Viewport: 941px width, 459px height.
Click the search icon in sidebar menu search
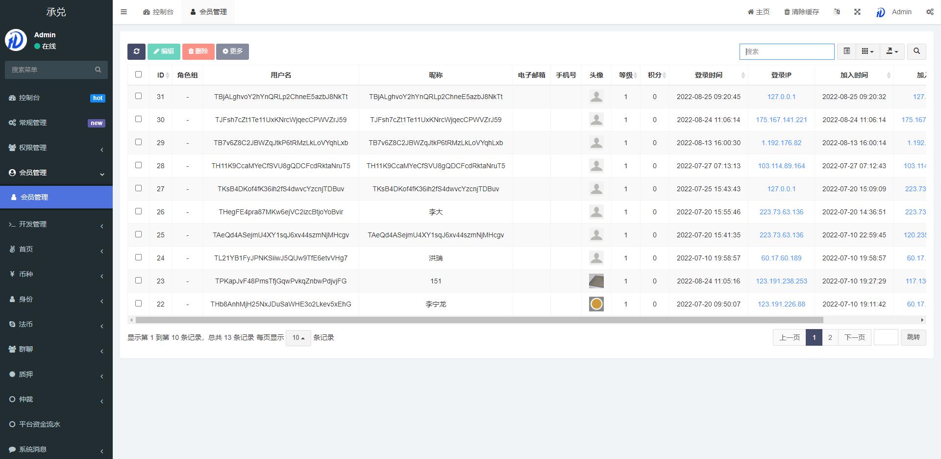[x=98, y=70]
